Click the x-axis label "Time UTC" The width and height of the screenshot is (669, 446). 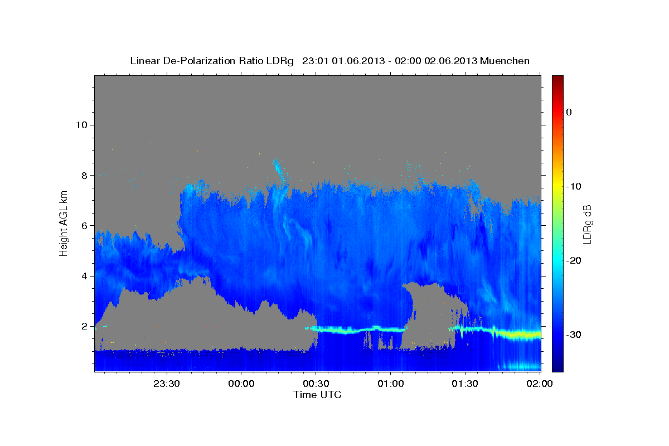317,395
